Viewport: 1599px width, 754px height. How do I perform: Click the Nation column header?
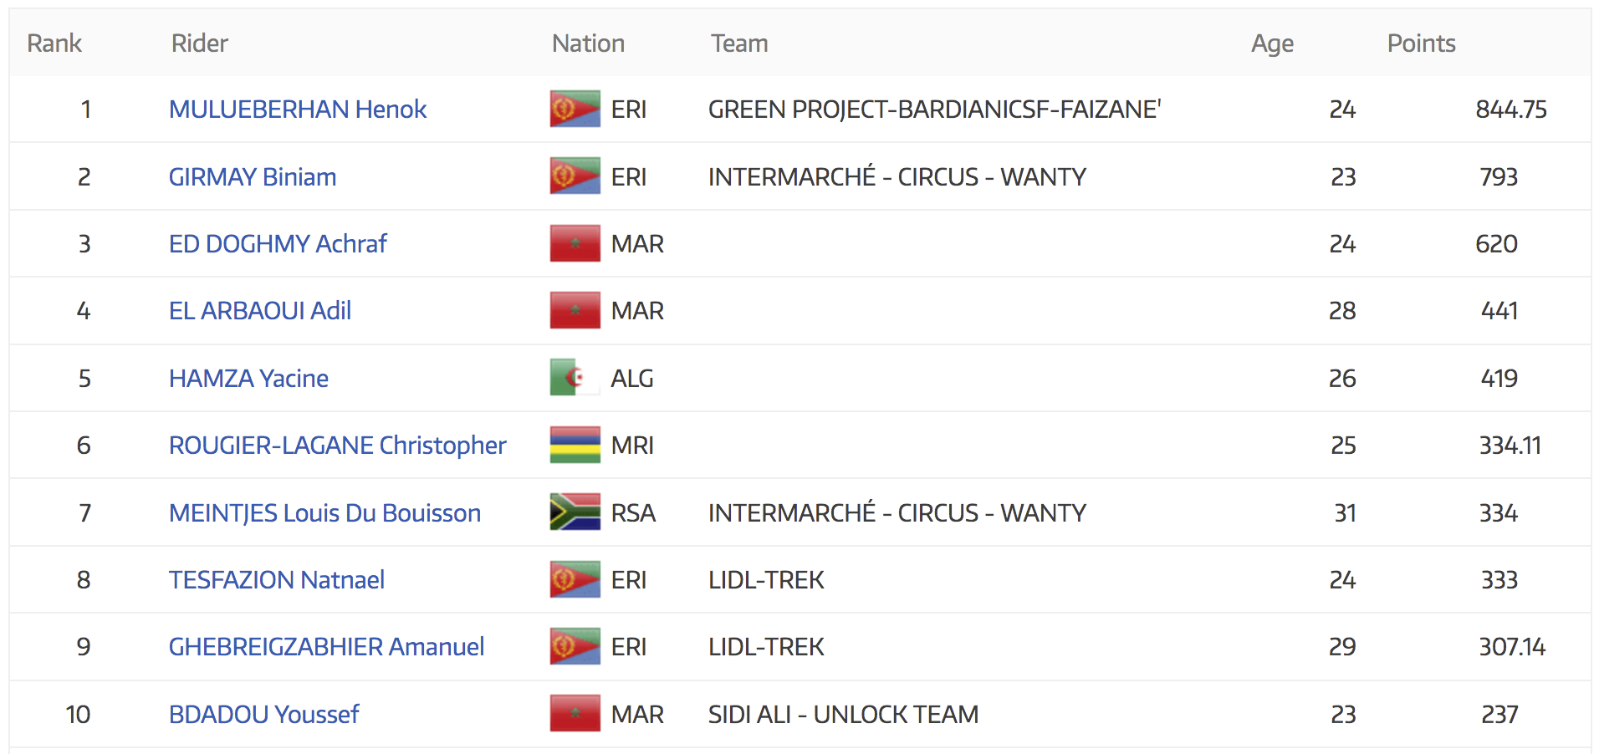coord(588,43)
